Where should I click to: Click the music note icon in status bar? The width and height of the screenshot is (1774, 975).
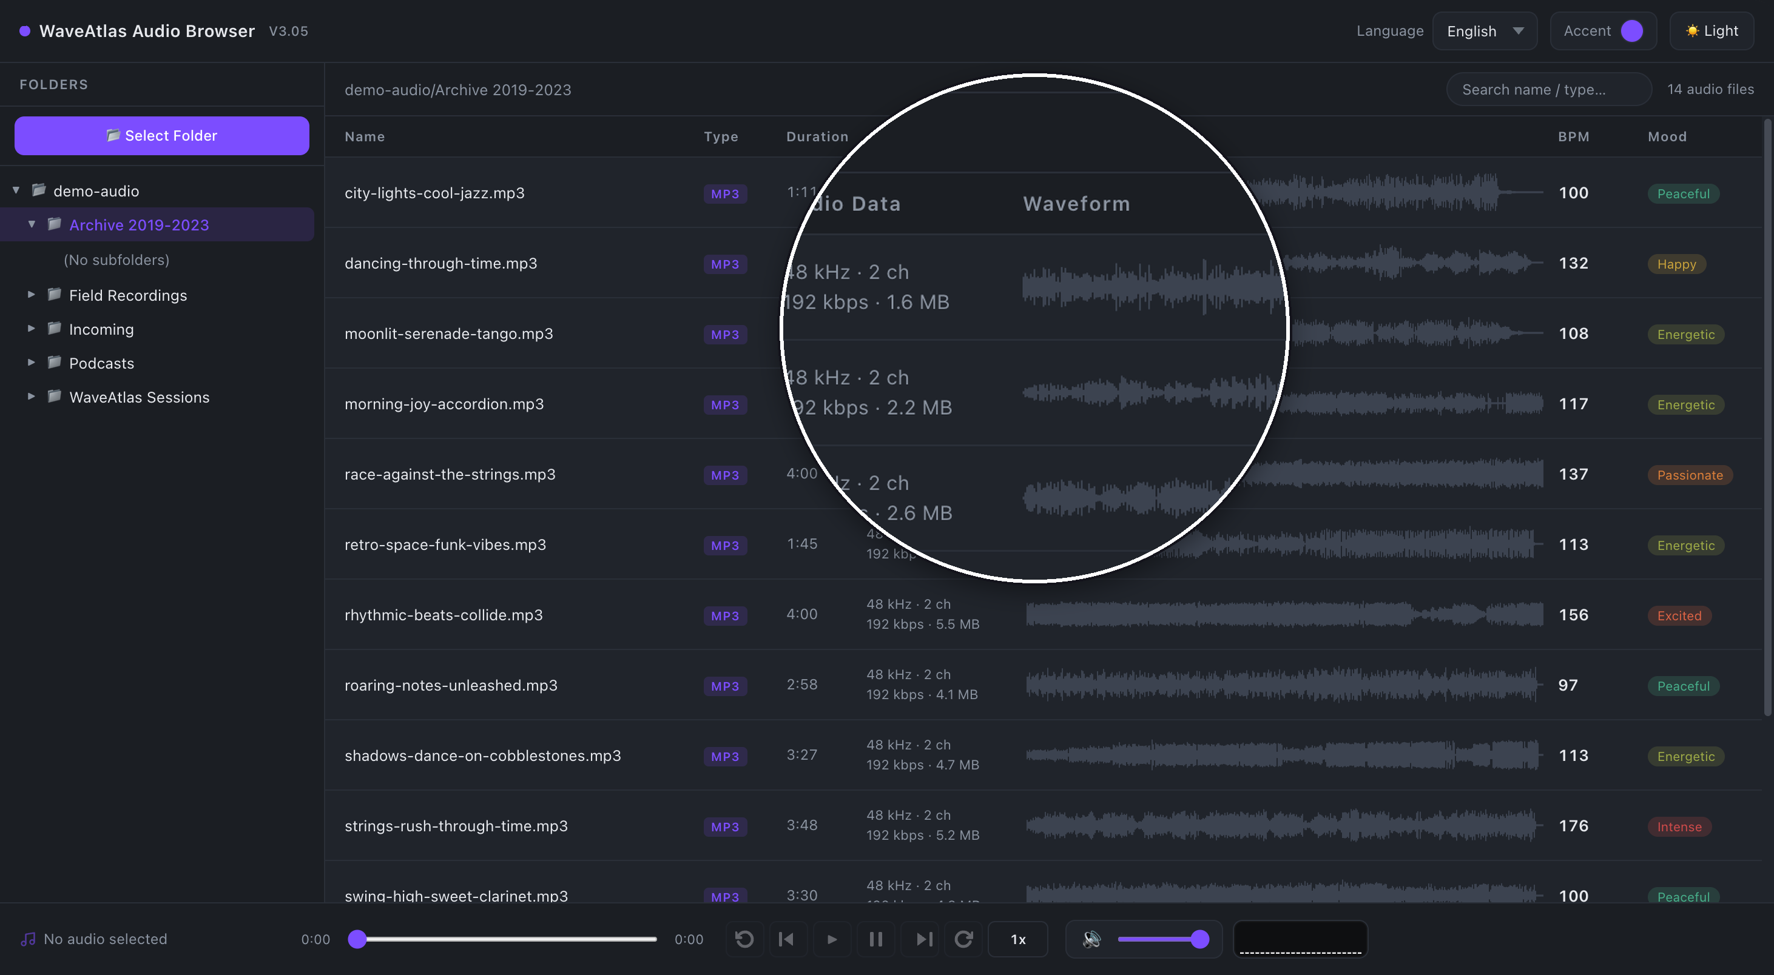click(x=27, y=939)
